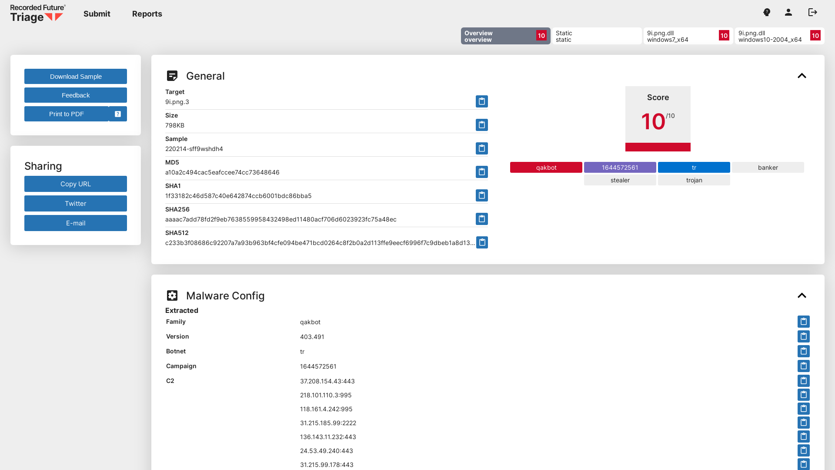Click Print to PDF
Image resolution: width=835 pixels, height=470 pixels.
tap(67, 114)
